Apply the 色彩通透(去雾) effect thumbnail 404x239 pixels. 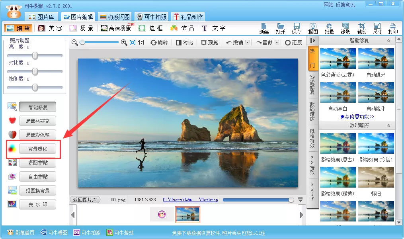[338, 59]
